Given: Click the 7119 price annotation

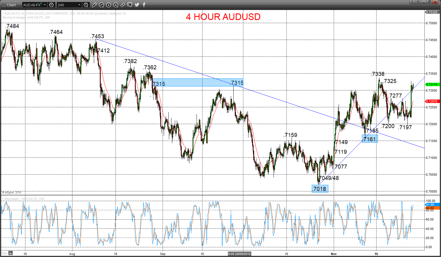Looking at the screenshot, I should coord(341,152).
